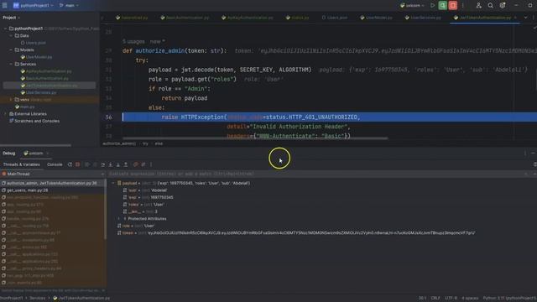Show hidden tabs dropdown chevron

526,18
